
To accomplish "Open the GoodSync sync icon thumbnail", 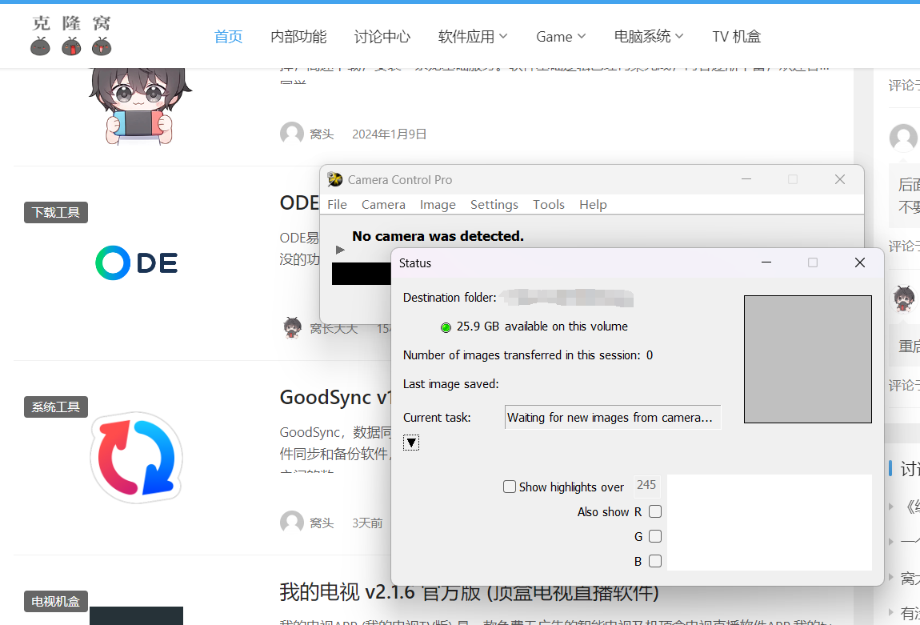I will click(x=137, y=458).
